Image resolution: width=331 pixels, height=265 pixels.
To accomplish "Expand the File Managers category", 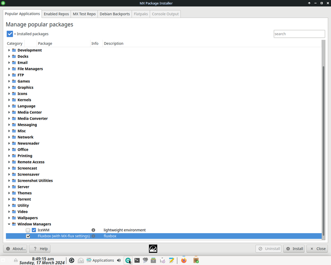I will [x=9, y=69].
